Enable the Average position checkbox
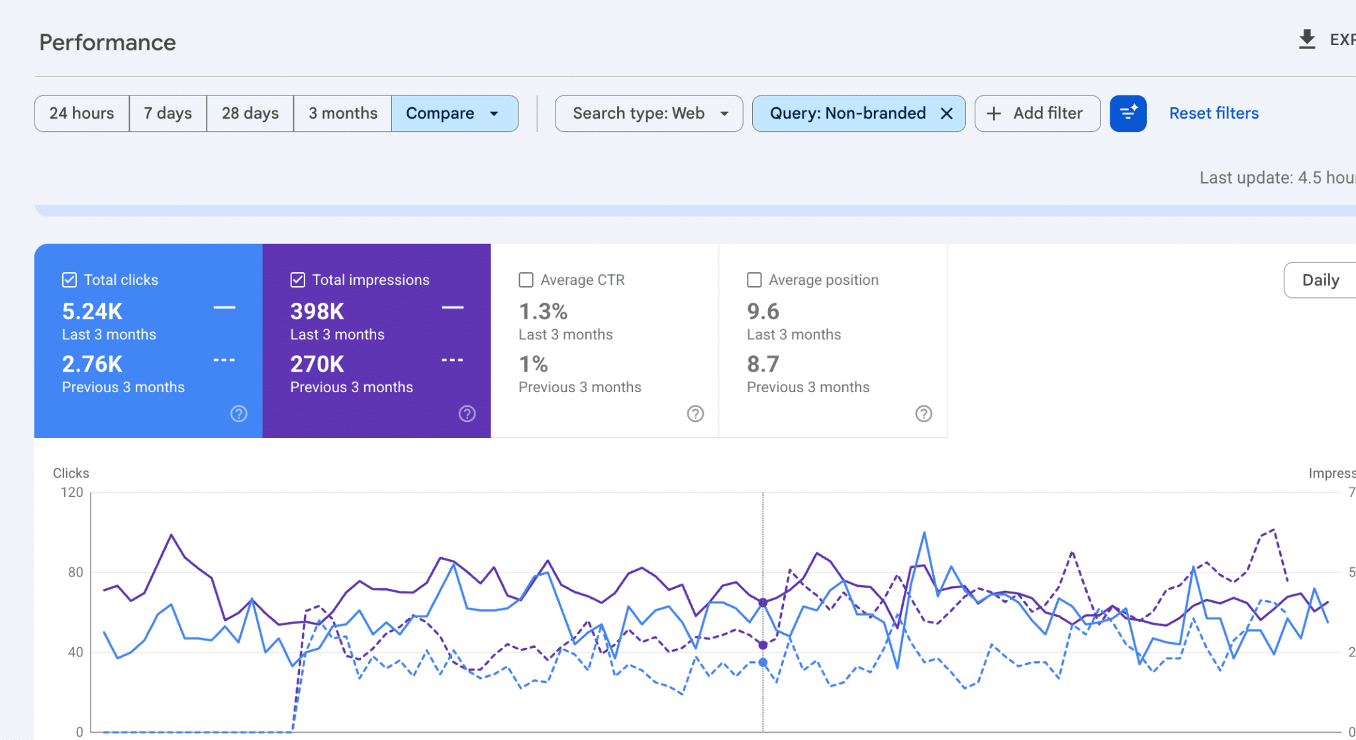The image size is (1356, 740). point(754,280)
